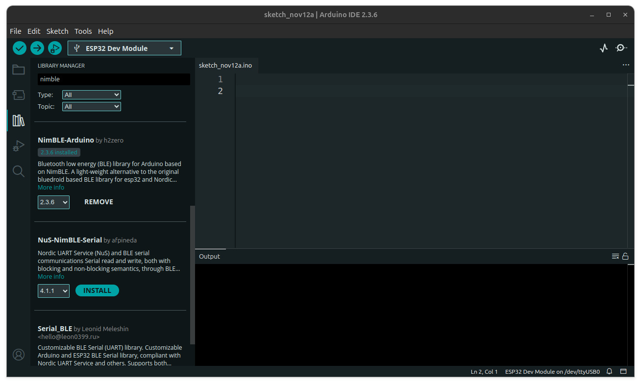Viewport: 641px width, 385px height.
Task: Open the Debug panel in sidebar
Action: [x=19, y=145]
